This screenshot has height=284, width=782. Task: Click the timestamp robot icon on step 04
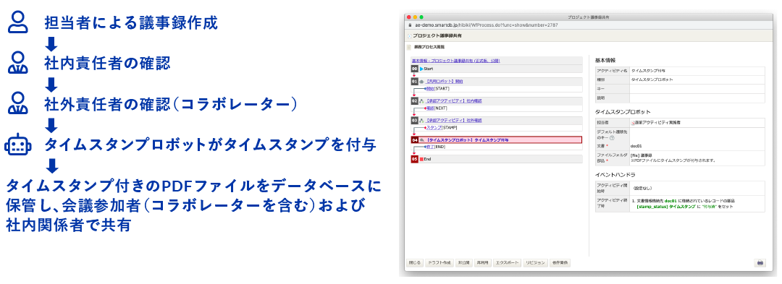click(422, 140)
